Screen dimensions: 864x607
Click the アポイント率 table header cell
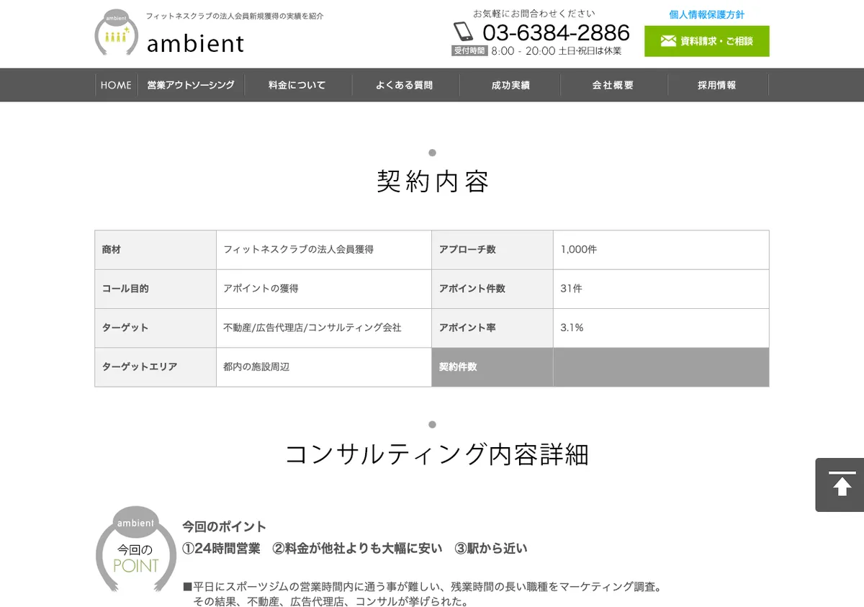(x=492, y=328)
